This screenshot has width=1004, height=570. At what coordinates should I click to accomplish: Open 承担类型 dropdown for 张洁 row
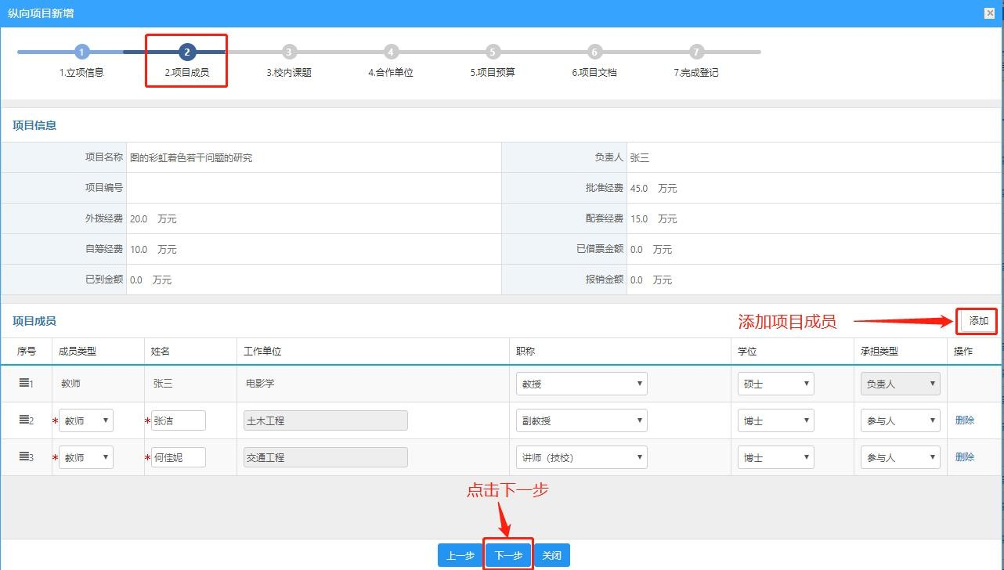900,420
